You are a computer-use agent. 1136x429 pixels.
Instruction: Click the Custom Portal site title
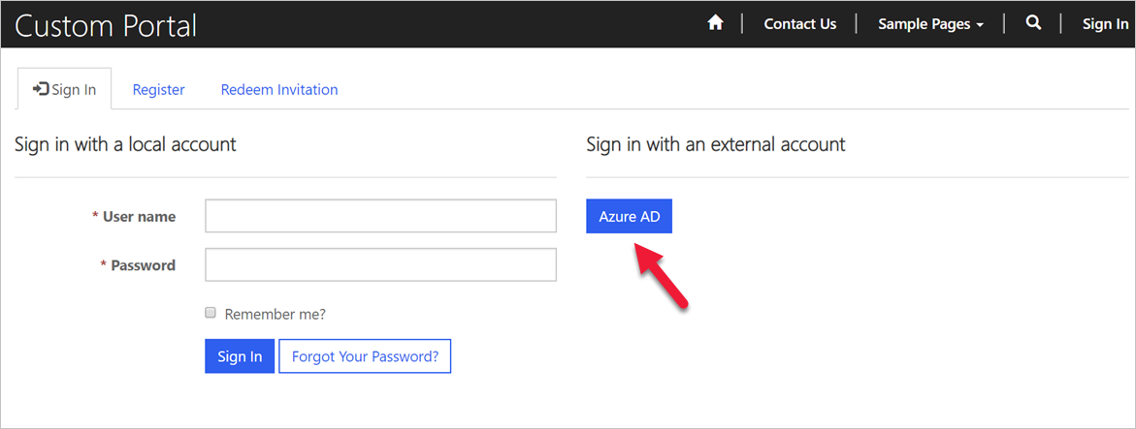pyautogui.click(x=106, y=25)
